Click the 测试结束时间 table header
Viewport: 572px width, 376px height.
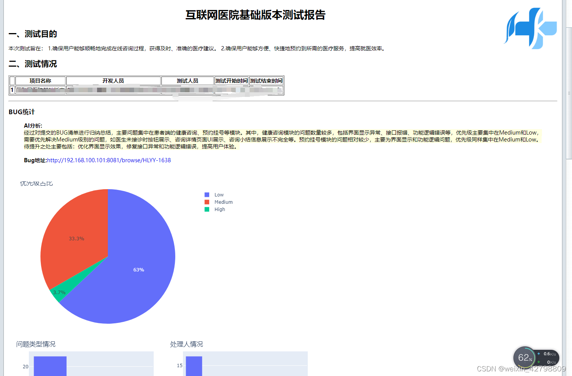click(266, 81)
